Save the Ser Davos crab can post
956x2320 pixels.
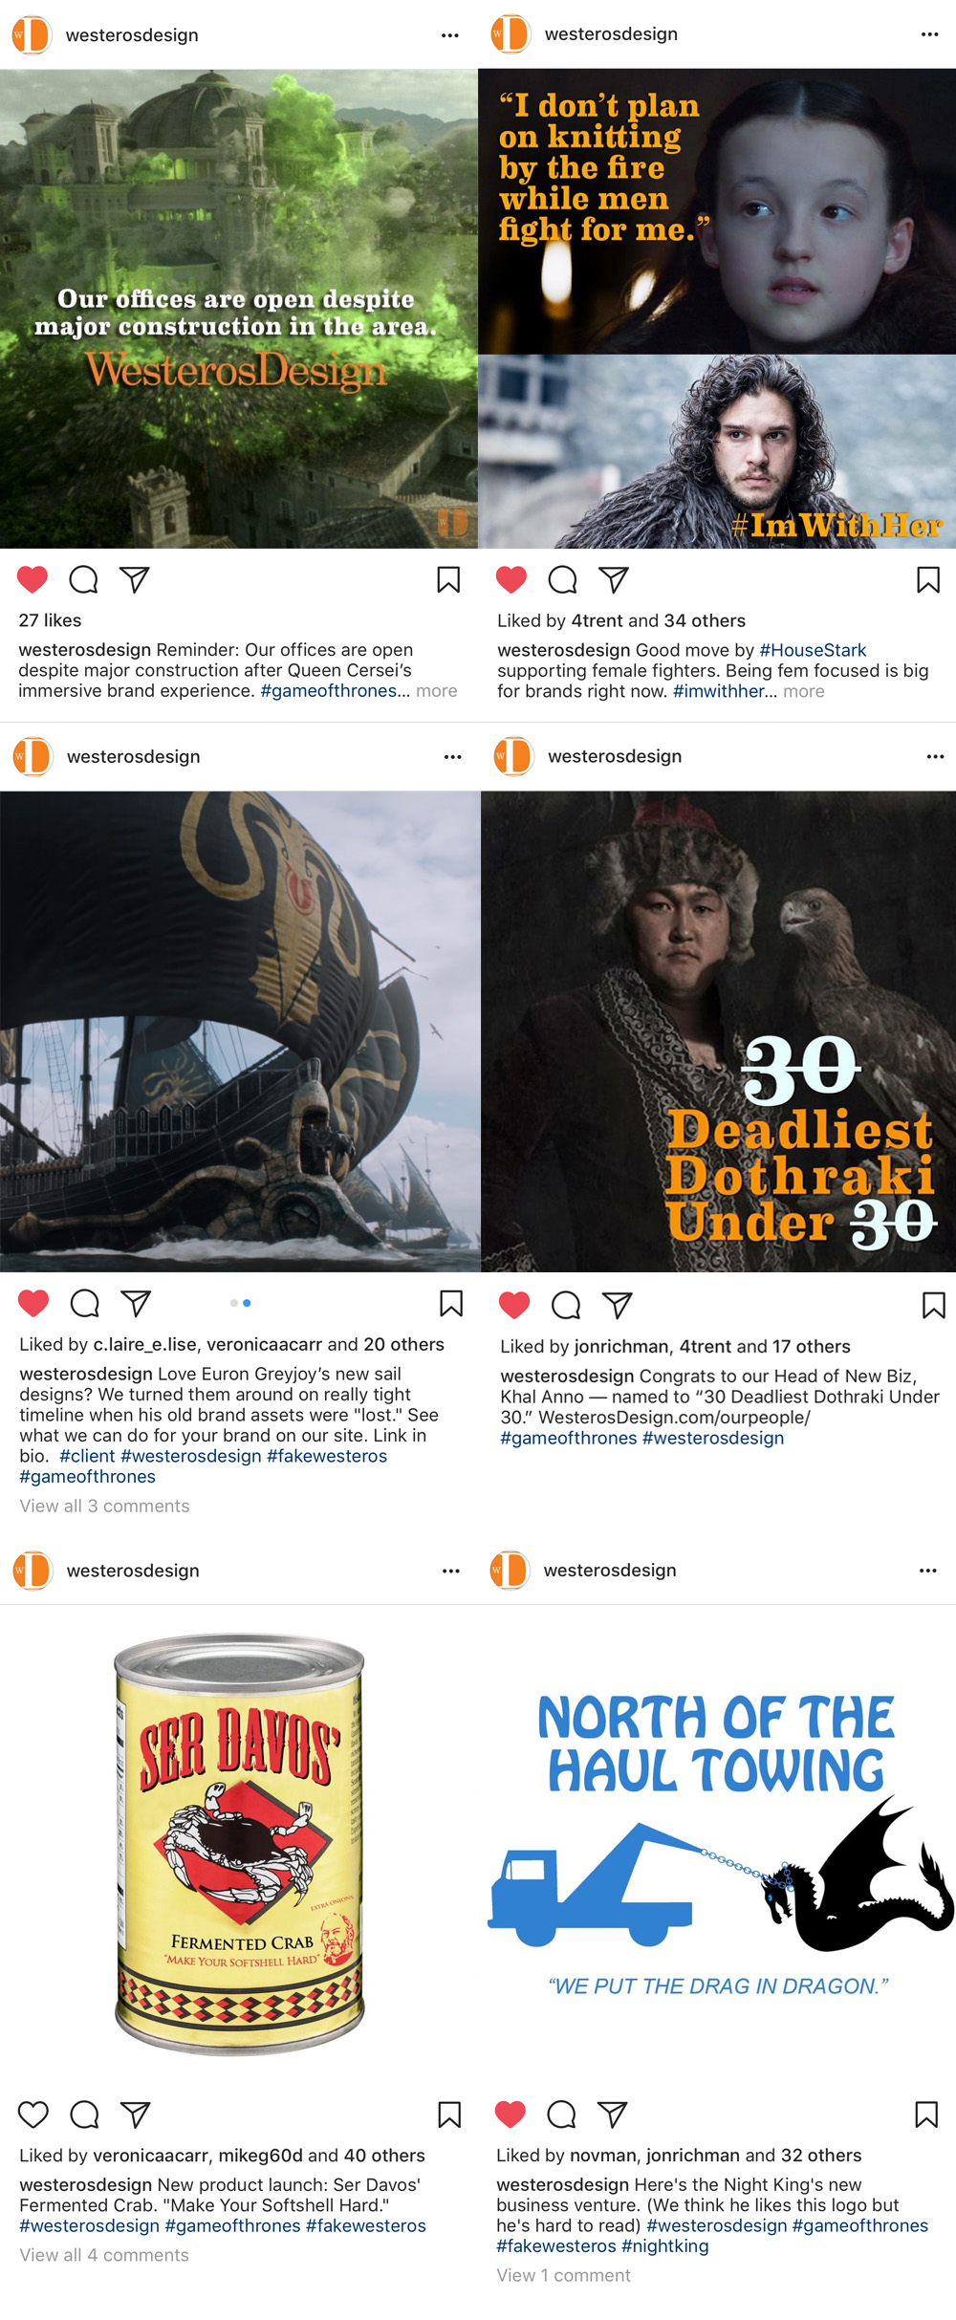[x=449, y=2114]
